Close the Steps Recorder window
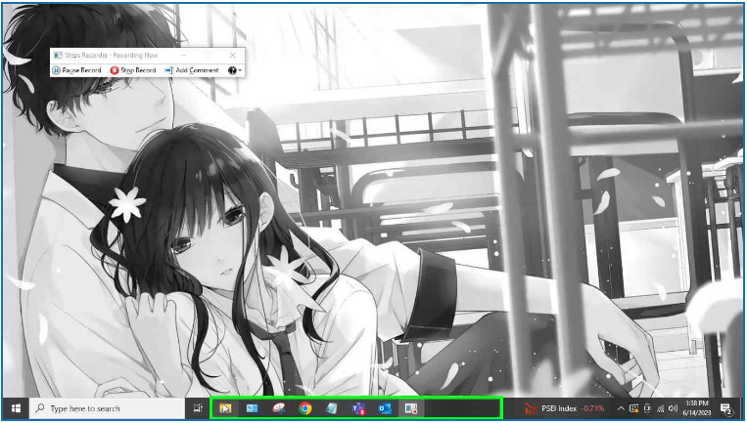This screenshot has width=747, height=423. coord(232,55)
